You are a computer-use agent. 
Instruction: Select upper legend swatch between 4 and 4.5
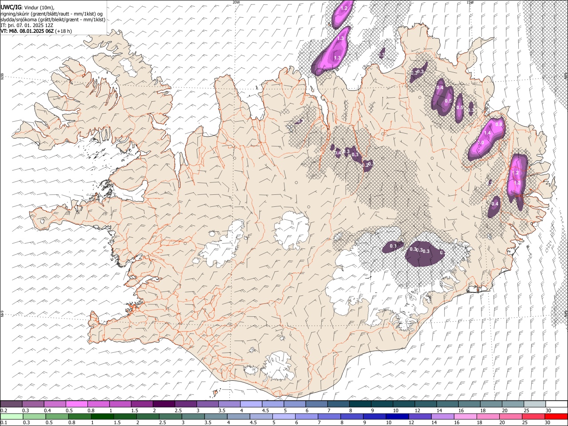point(251,404)
